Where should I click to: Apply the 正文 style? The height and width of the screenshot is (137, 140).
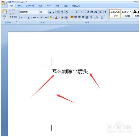(115, 14)
